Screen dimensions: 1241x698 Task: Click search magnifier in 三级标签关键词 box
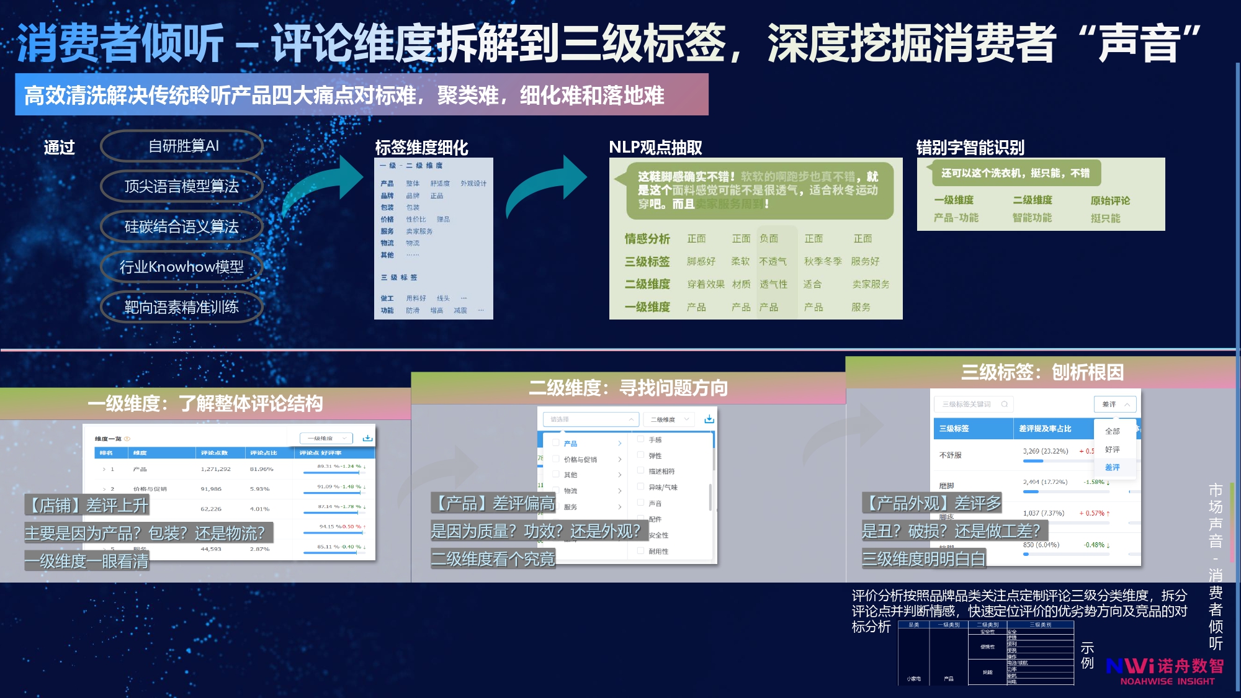(x=1004, y=404)
